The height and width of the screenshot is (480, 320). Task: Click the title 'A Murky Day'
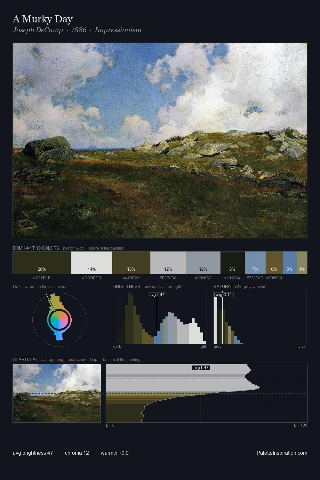tap(43, 19)
